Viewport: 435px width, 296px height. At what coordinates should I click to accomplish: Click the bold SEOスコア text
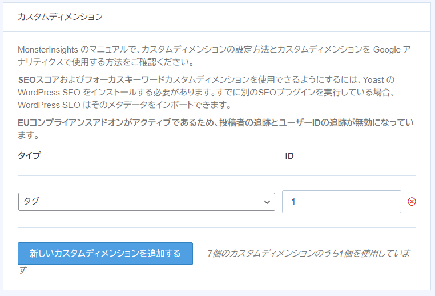pyautogui.click(x=39, y=79)
